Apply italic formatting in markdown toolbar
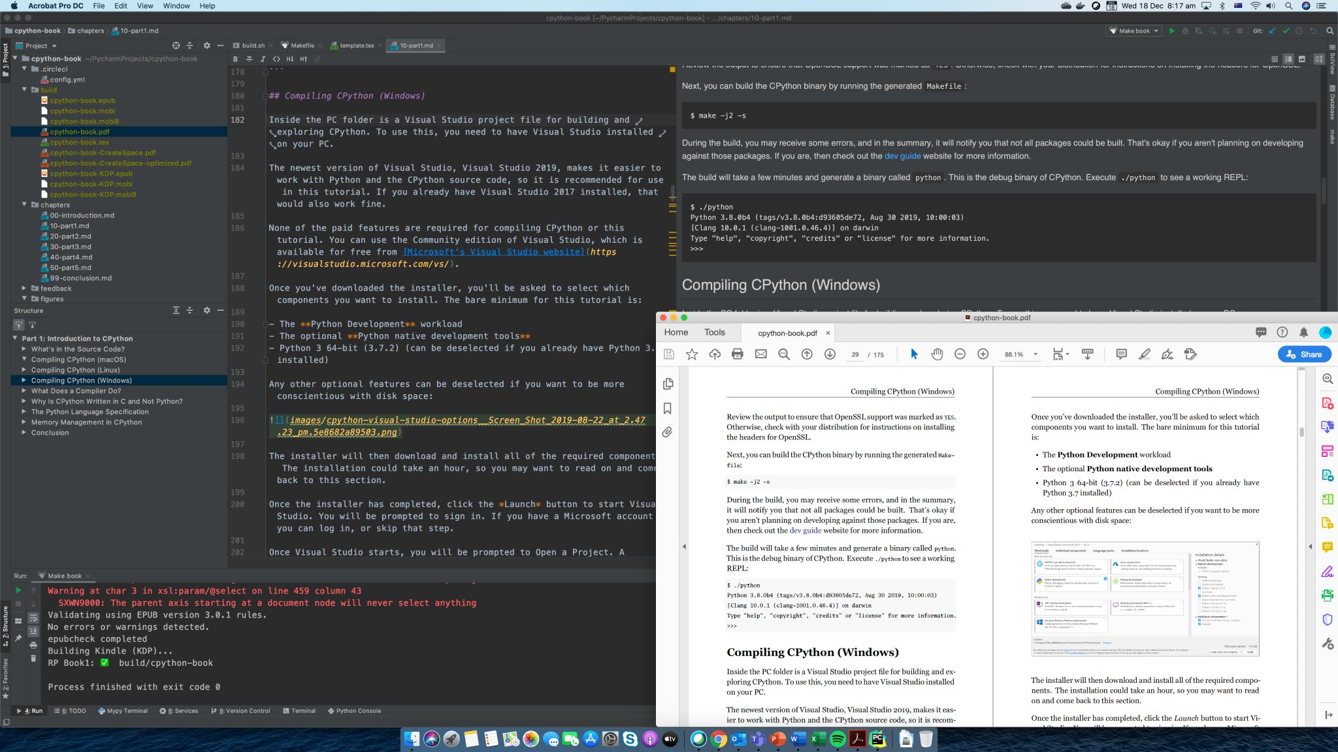This screenshot has height=752, width=1338. (263, 59)
